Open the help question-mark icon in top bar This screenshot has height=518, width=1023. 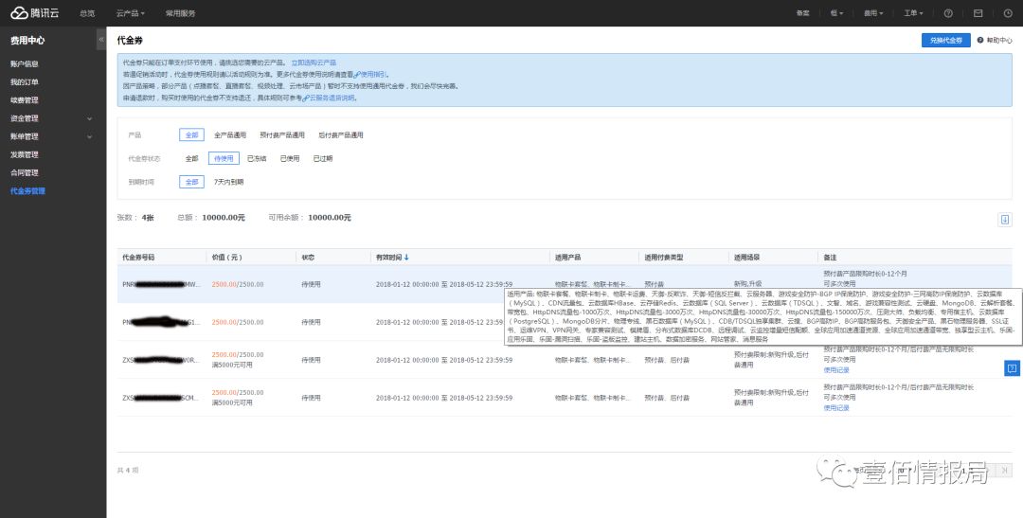pyautogui.click(x=948, y=13)
